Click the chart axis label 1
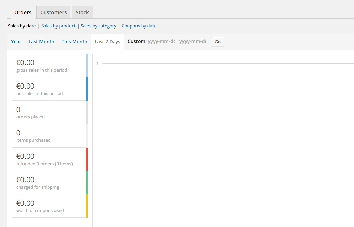 pos(98,64)
